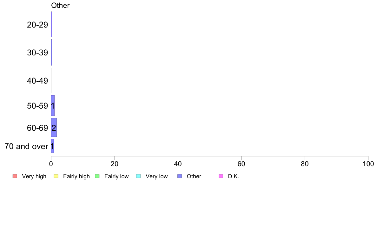The height and width of the screenshot is (233, 377).
Task: Click the Very high red legend swatch
Action: click(15, 176)
